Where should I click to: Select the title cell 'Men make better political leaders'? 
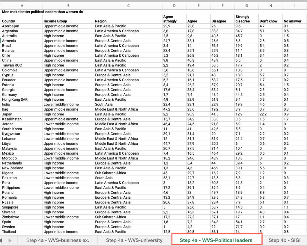(x=43, y=12)
